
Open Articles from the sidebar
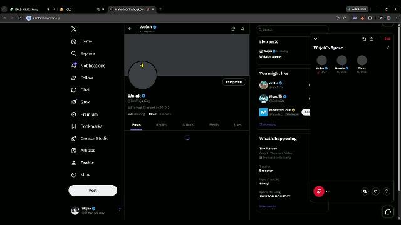click(x=83, y=151)
